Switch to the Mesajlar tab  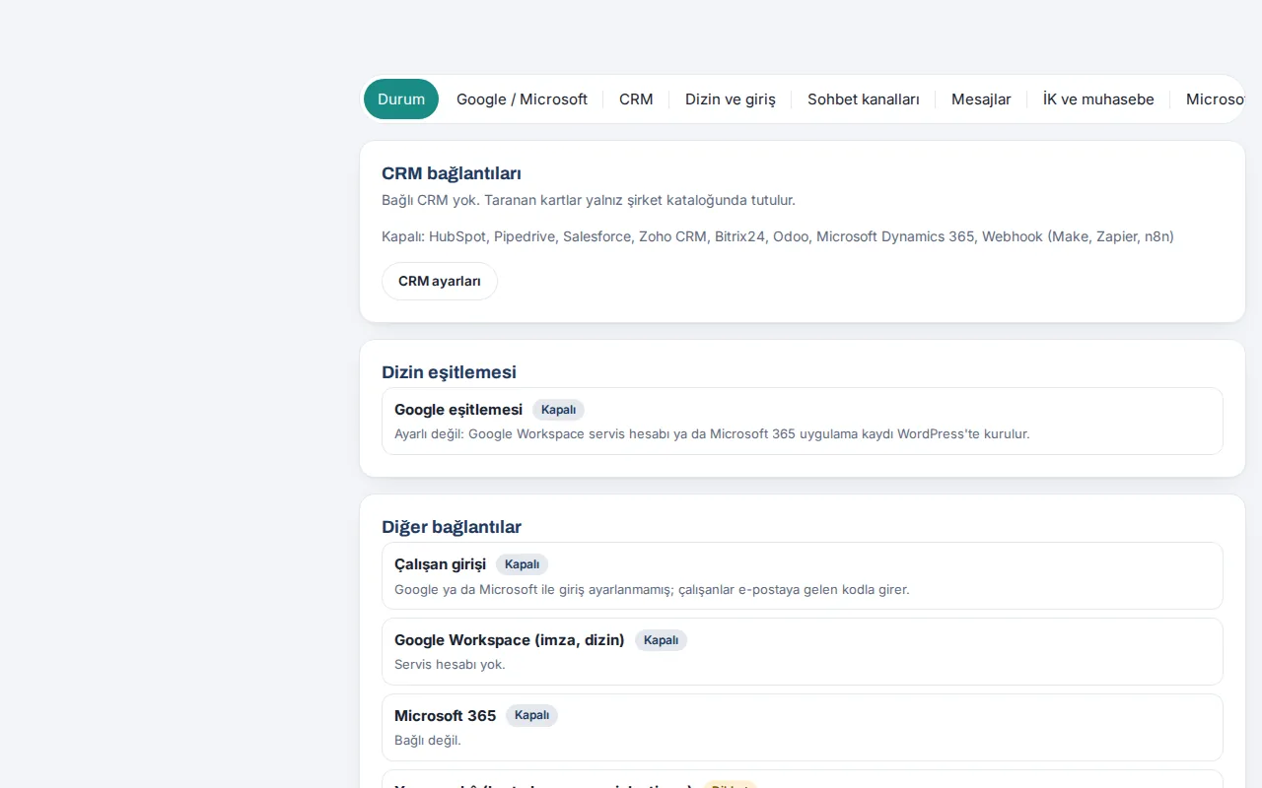[x=981, y=99]
